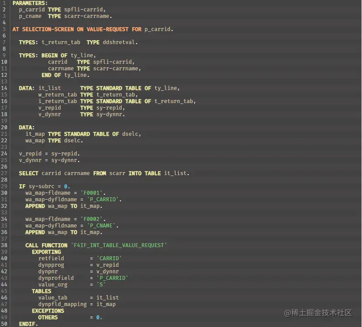Click 'OTHERS' on line 49
362x327 pixels.
(48, 317)
